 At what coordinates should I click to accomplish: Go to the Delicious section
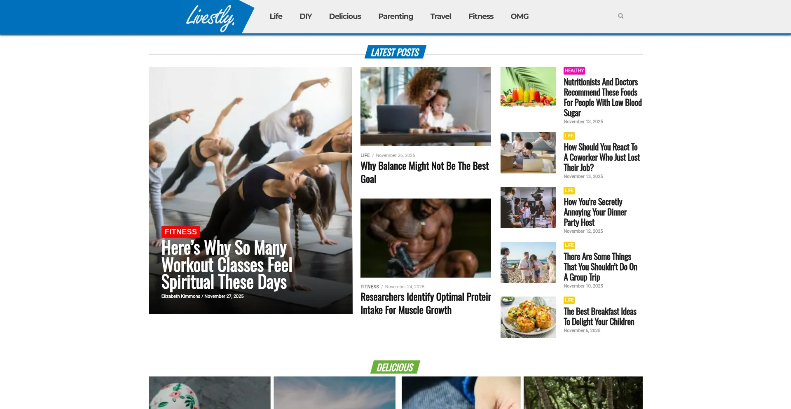tap(345, 16)
